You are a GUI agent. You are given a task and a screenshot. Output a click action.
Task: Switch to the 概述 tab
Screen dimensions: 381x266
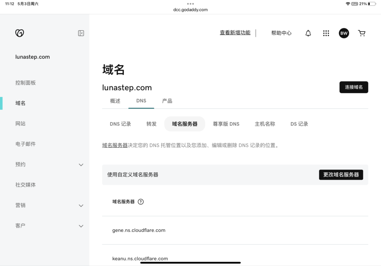115,101
